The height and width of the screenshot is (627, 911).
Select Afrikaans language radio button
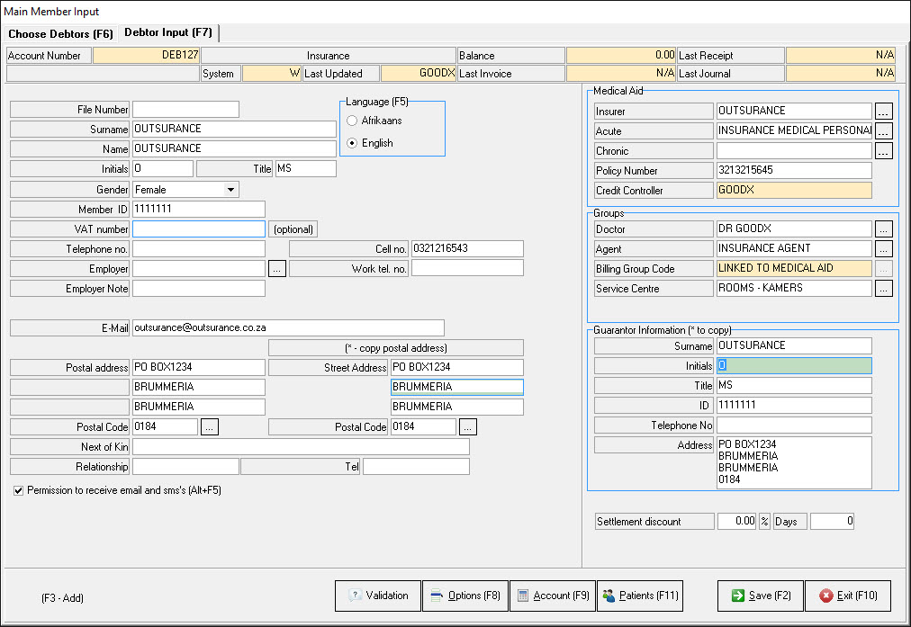[353, 121]
